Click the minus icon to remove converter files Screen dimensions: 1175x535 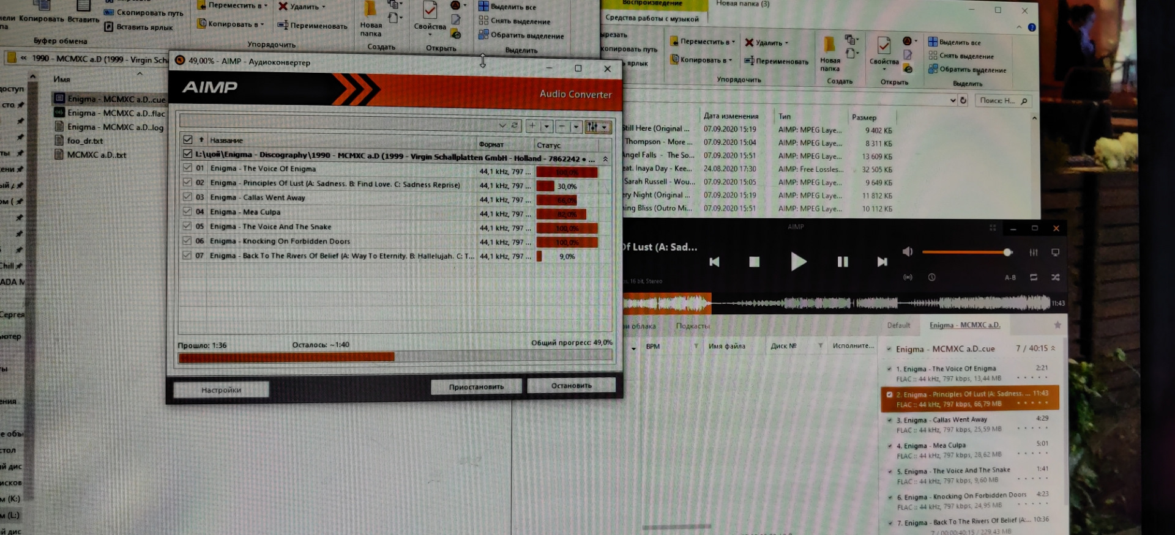pos(562,127)
